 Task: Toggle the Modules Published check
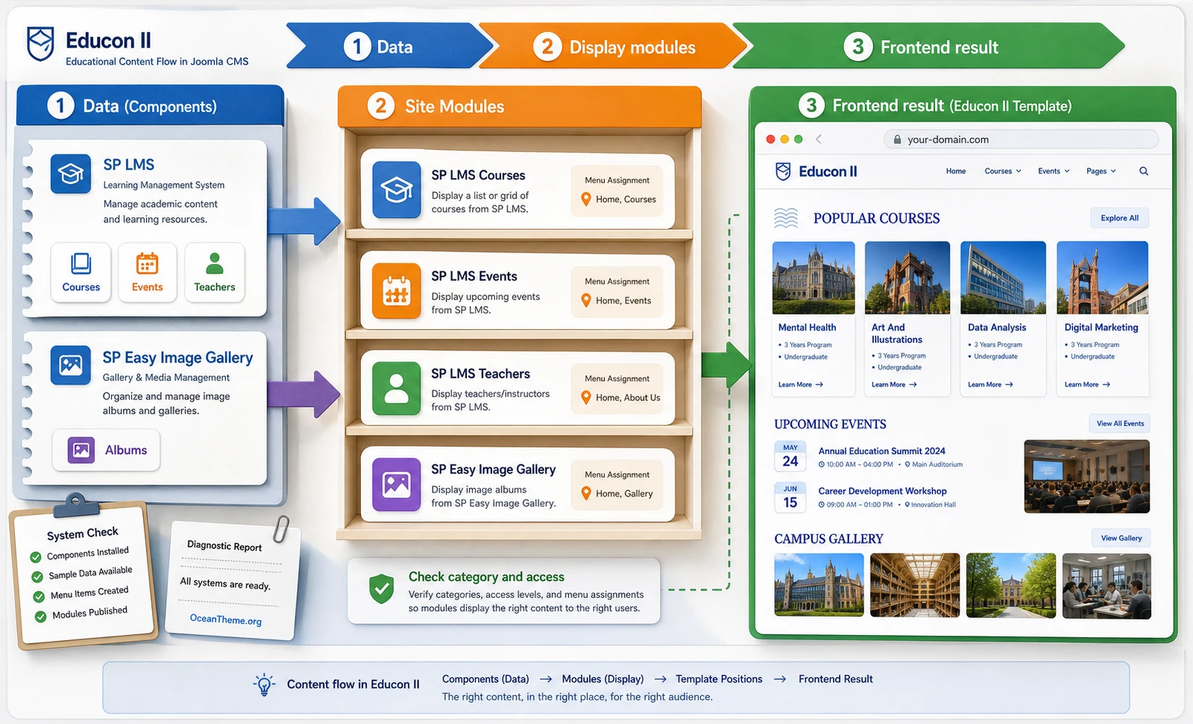pos(41,617)
